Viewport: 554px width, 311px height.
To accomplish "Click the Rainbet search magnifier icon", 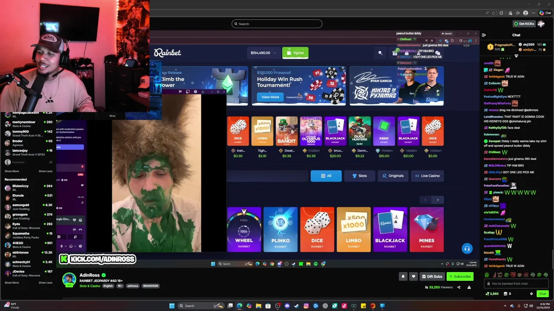I will click(x=380, y=53).
